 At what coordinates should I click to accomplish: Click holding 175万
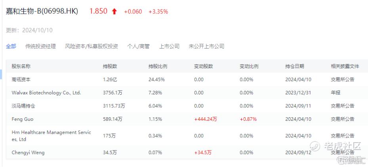pyautogui.click(x=109, y=136)
